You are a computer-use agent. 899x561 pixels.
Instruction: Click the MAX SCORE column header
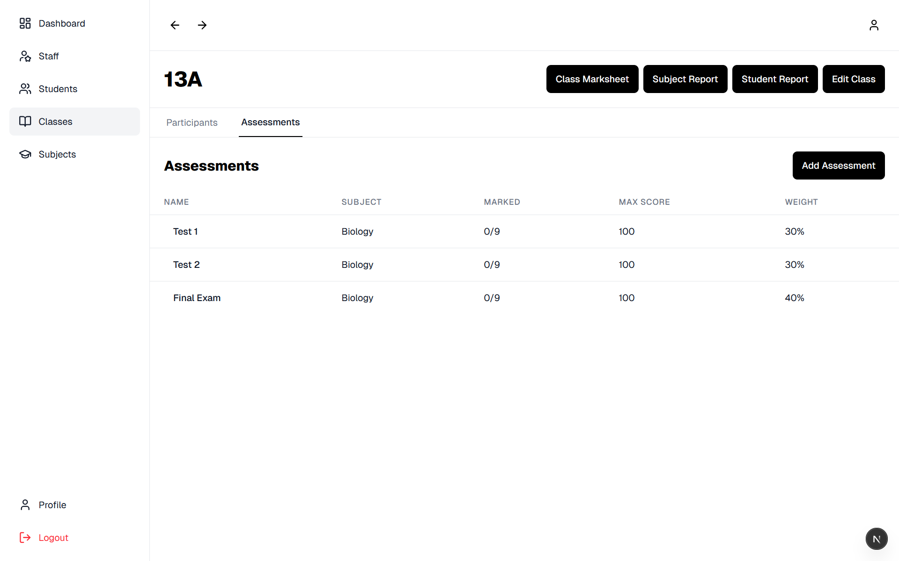[x=644, y=202]
